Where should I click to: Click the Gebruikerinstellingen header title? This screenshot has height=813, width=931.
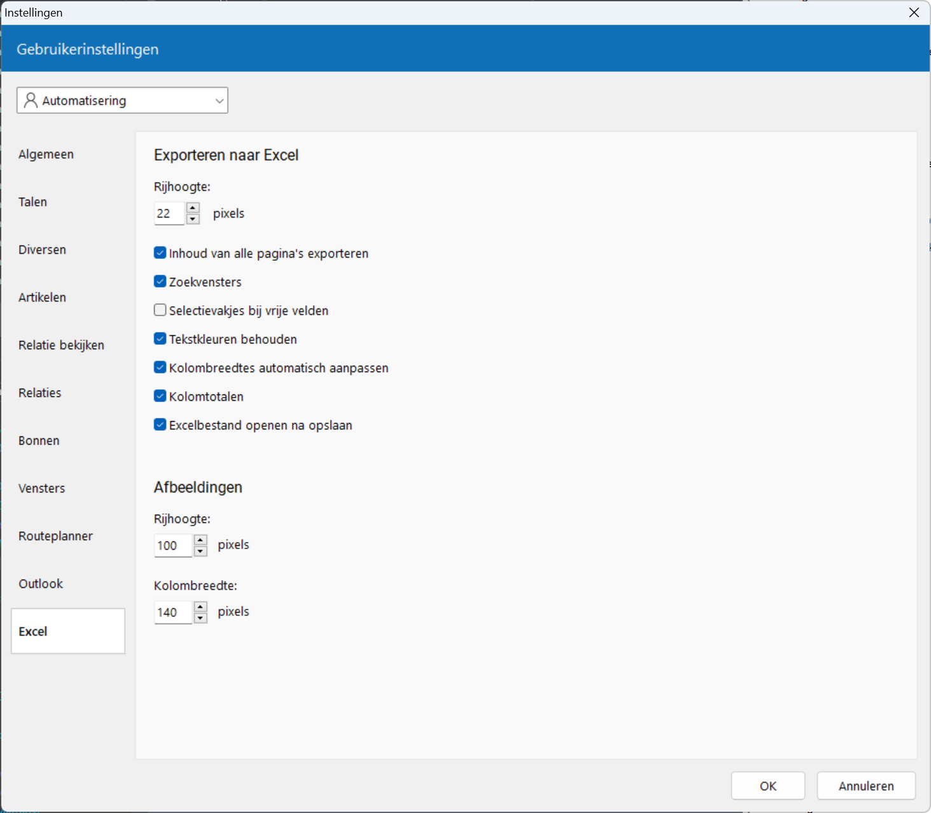click(x=88, y=49)
